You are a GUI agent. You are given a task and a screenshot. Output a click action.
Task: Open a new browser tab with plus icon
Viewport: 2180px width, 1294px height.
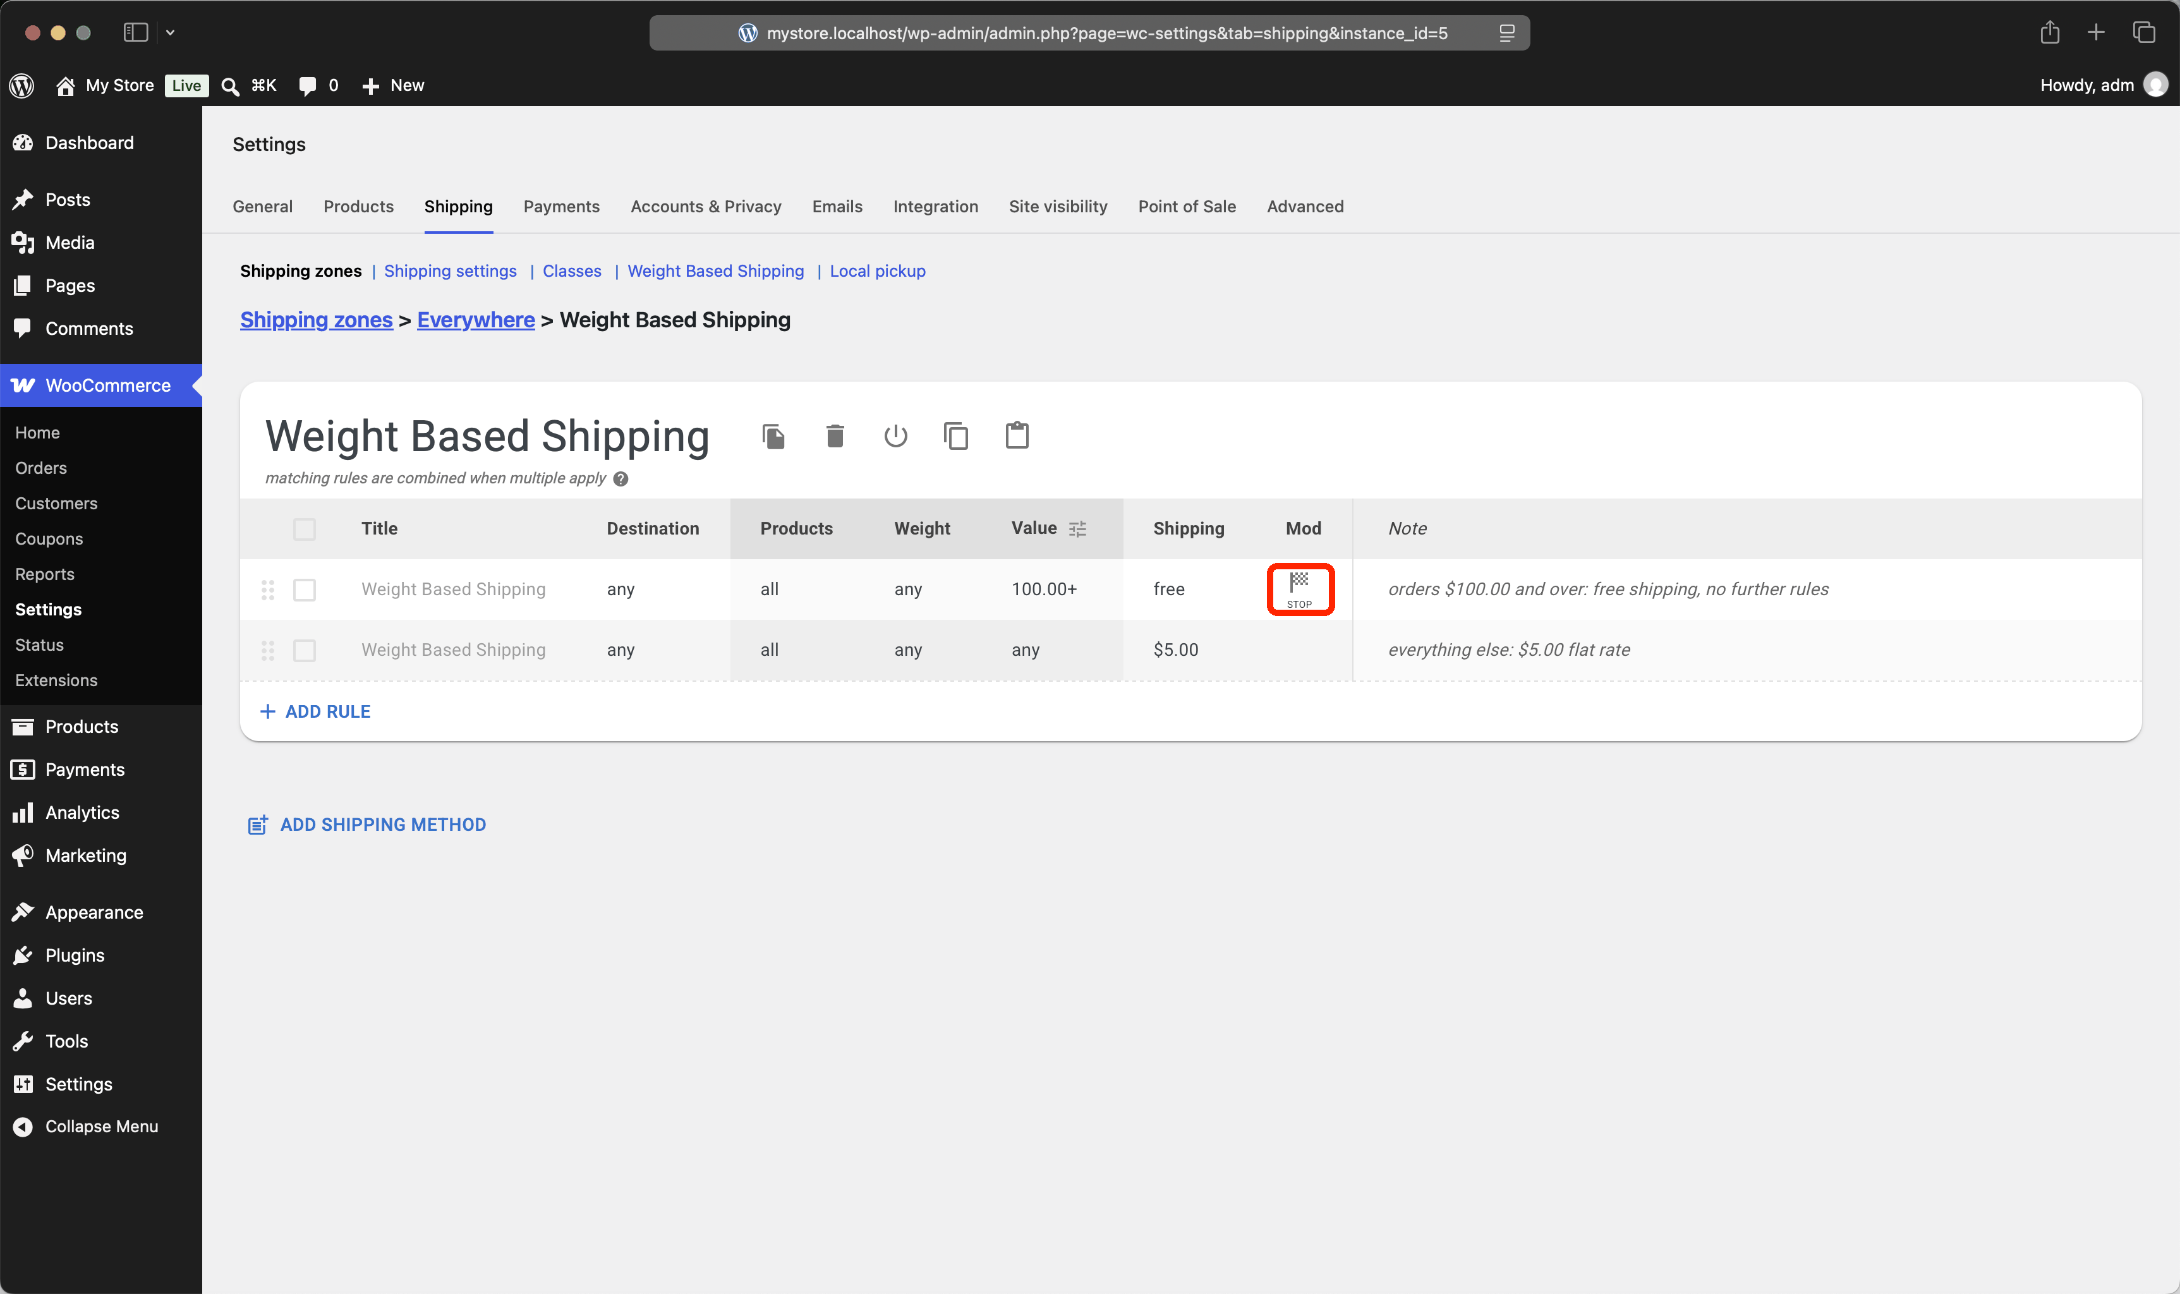(2097, 32)
